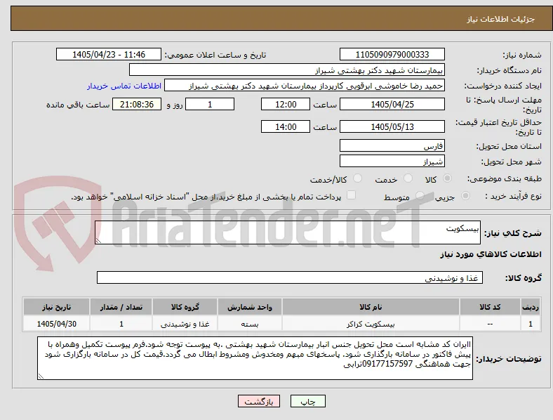Click the شیراز city field
553x420 pixels.
(392, 162)
